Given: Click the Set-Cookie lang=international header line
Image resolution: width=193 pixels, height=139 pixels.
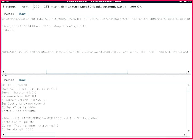Looking at the screenshot, I should point(23,103).
